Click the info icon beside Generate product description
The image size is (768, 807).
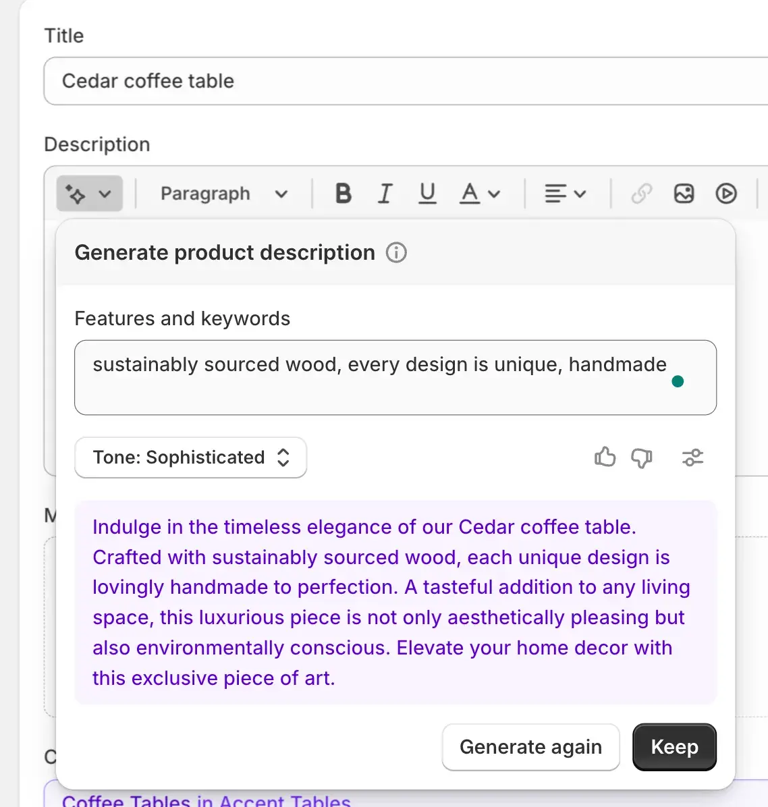pos(396,253)
